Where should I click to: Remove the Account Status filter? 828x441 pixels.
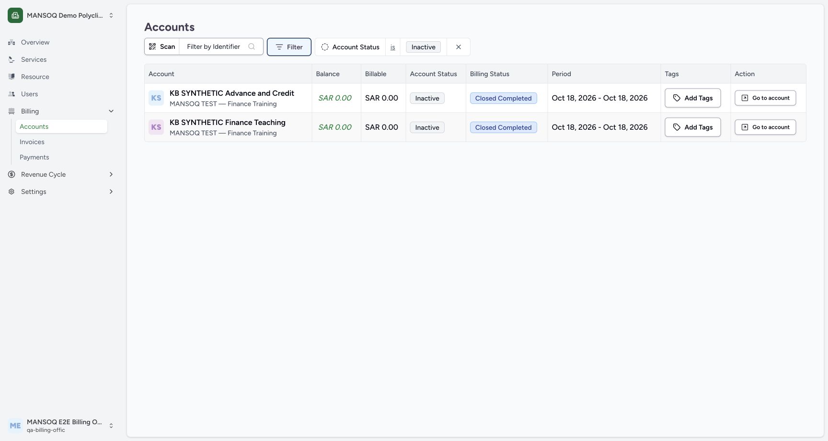(x=459, y=47)
